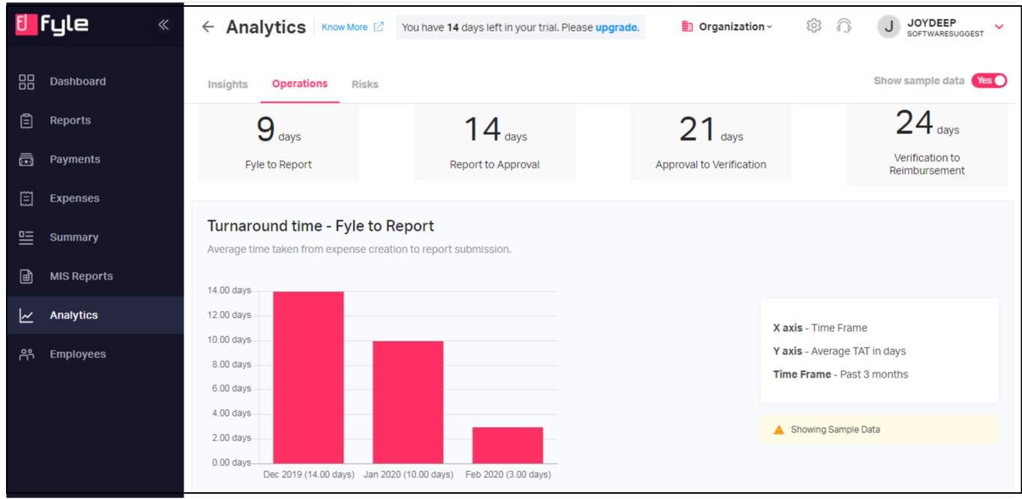Select the Approval to Verification card
The height and width of the screenshot is (499, 1022).
point(710,142)
